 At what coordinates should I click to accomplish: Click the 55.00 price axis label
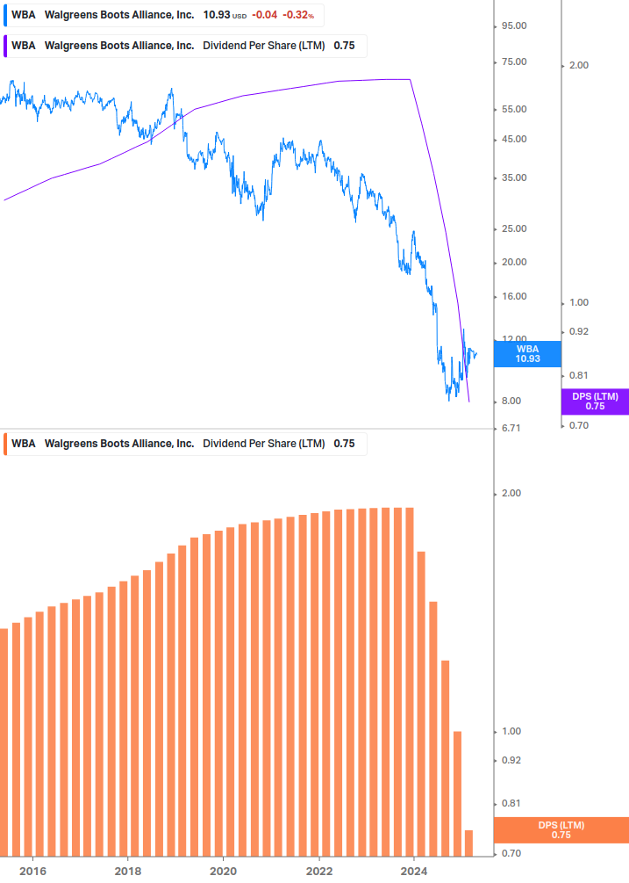(x=514, y=109)
